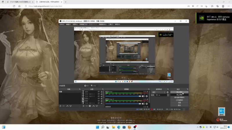Open File Explorer from the taskbar

pos(113,127)
